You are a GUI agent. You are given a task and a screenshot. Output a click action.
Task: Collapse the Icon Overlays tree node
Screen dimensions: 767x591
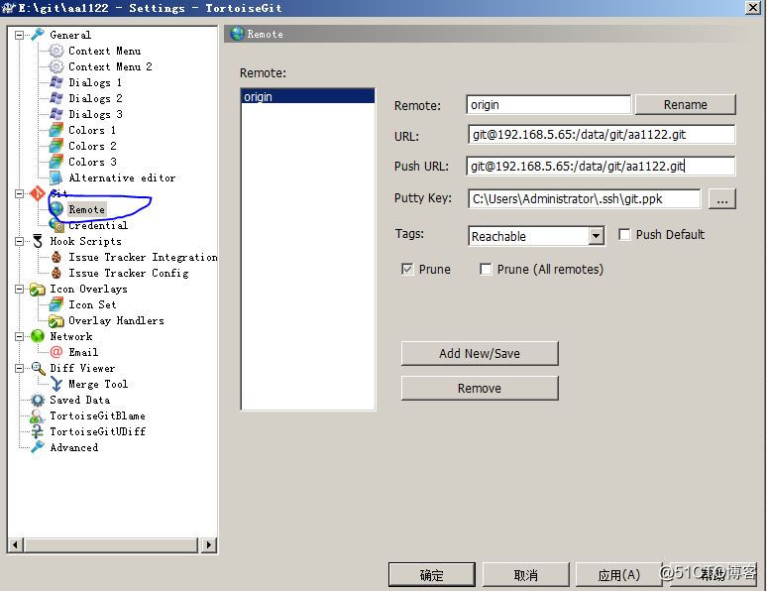pos(19,289)
